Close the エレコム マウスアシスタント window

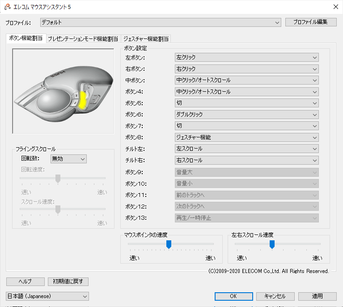pyautogui.click(x=336, y=7)
